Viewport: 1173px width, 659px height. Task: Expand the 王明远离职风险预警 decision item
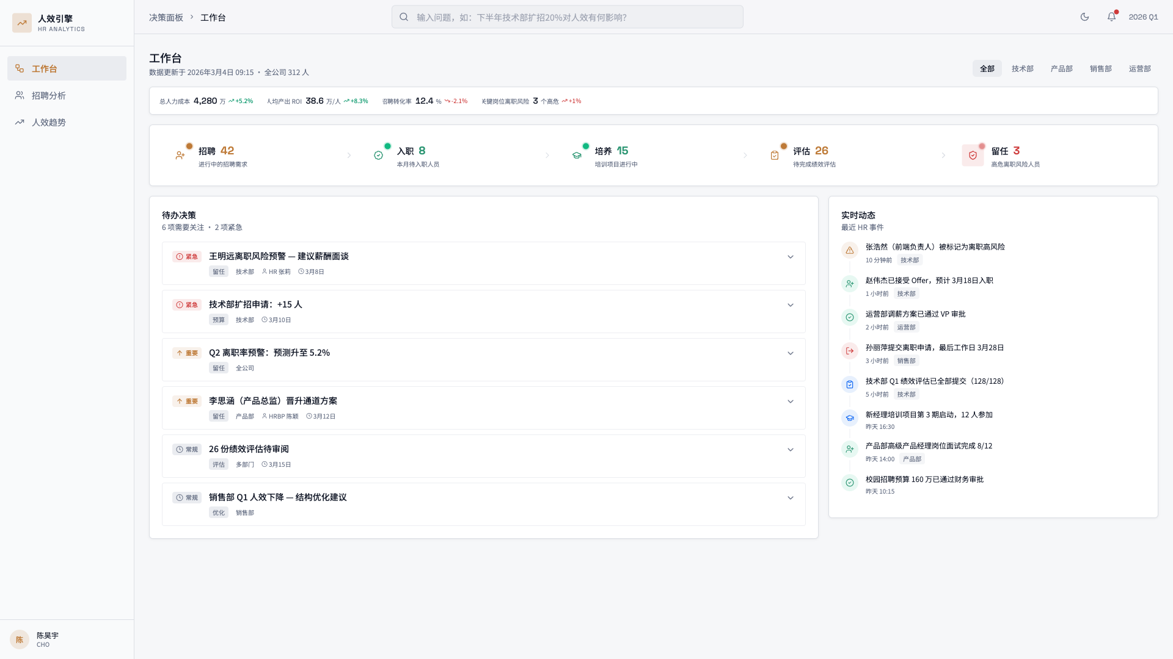791,257
